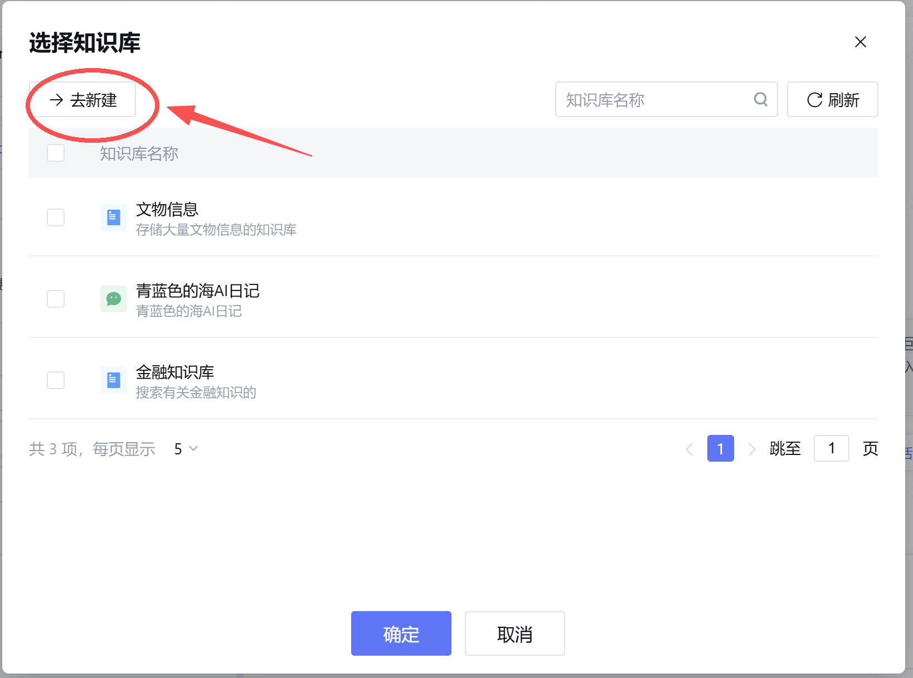Select page 1 in pagination

(x=720, y=448)
